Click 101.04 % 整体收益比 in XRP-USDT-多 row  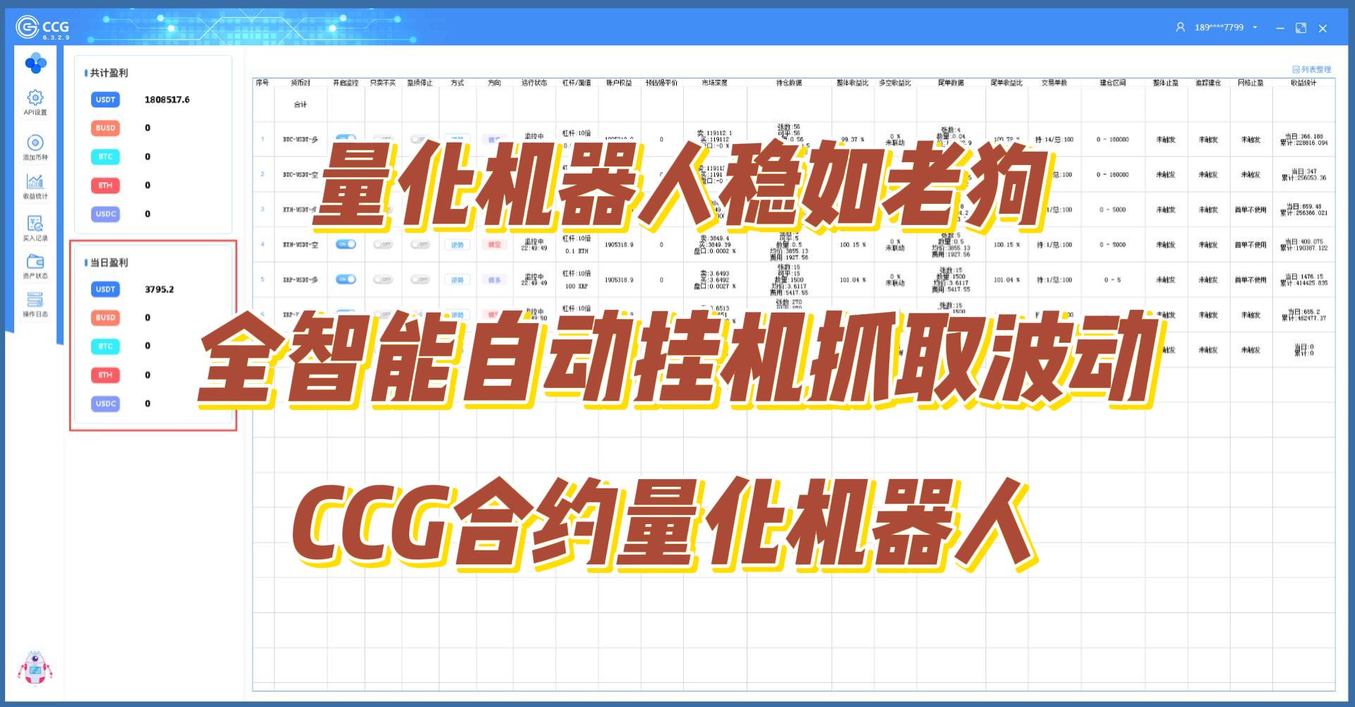pos(853,280)
